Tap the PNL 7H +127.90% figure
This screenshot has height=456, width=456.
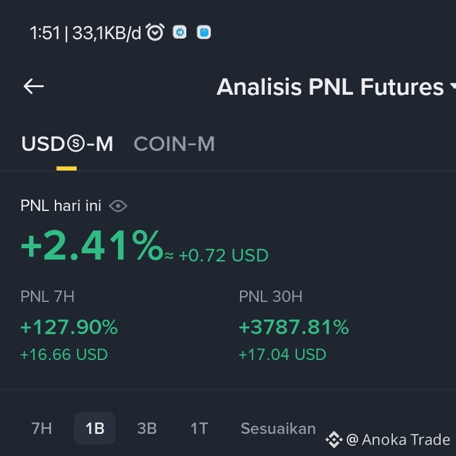click(69, 327)
